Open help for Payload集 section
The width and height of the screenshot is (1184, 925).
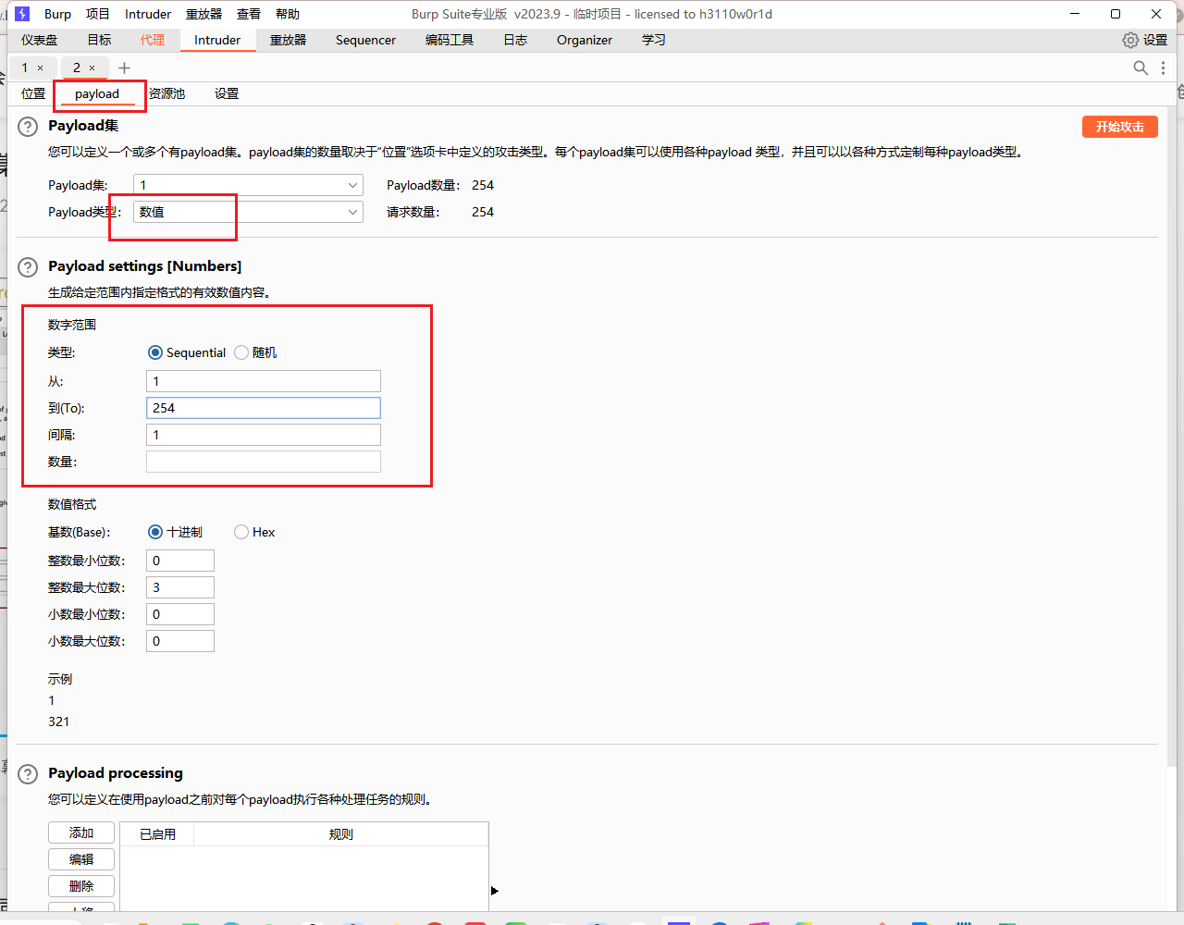[x=29, y=127]
